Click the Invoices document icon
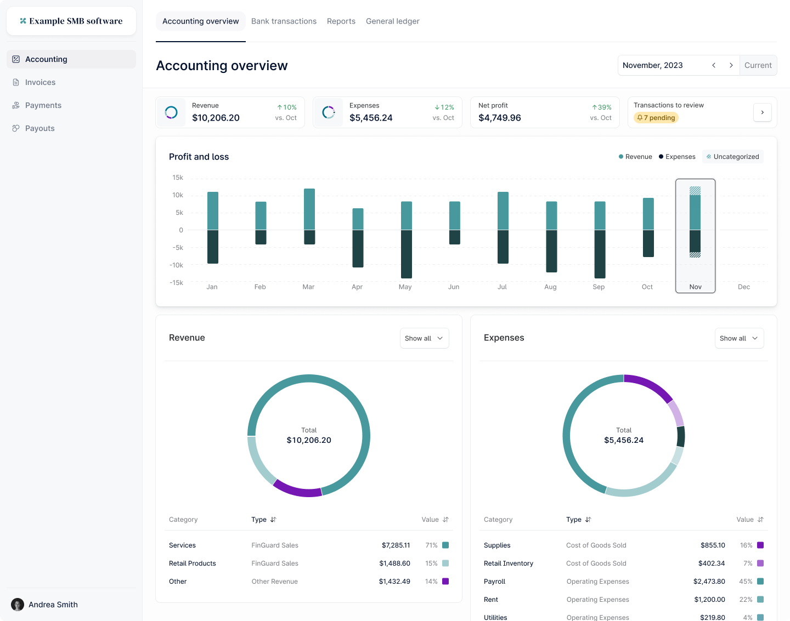This screenshot has height=621, width=790. (x=16, y=82)
